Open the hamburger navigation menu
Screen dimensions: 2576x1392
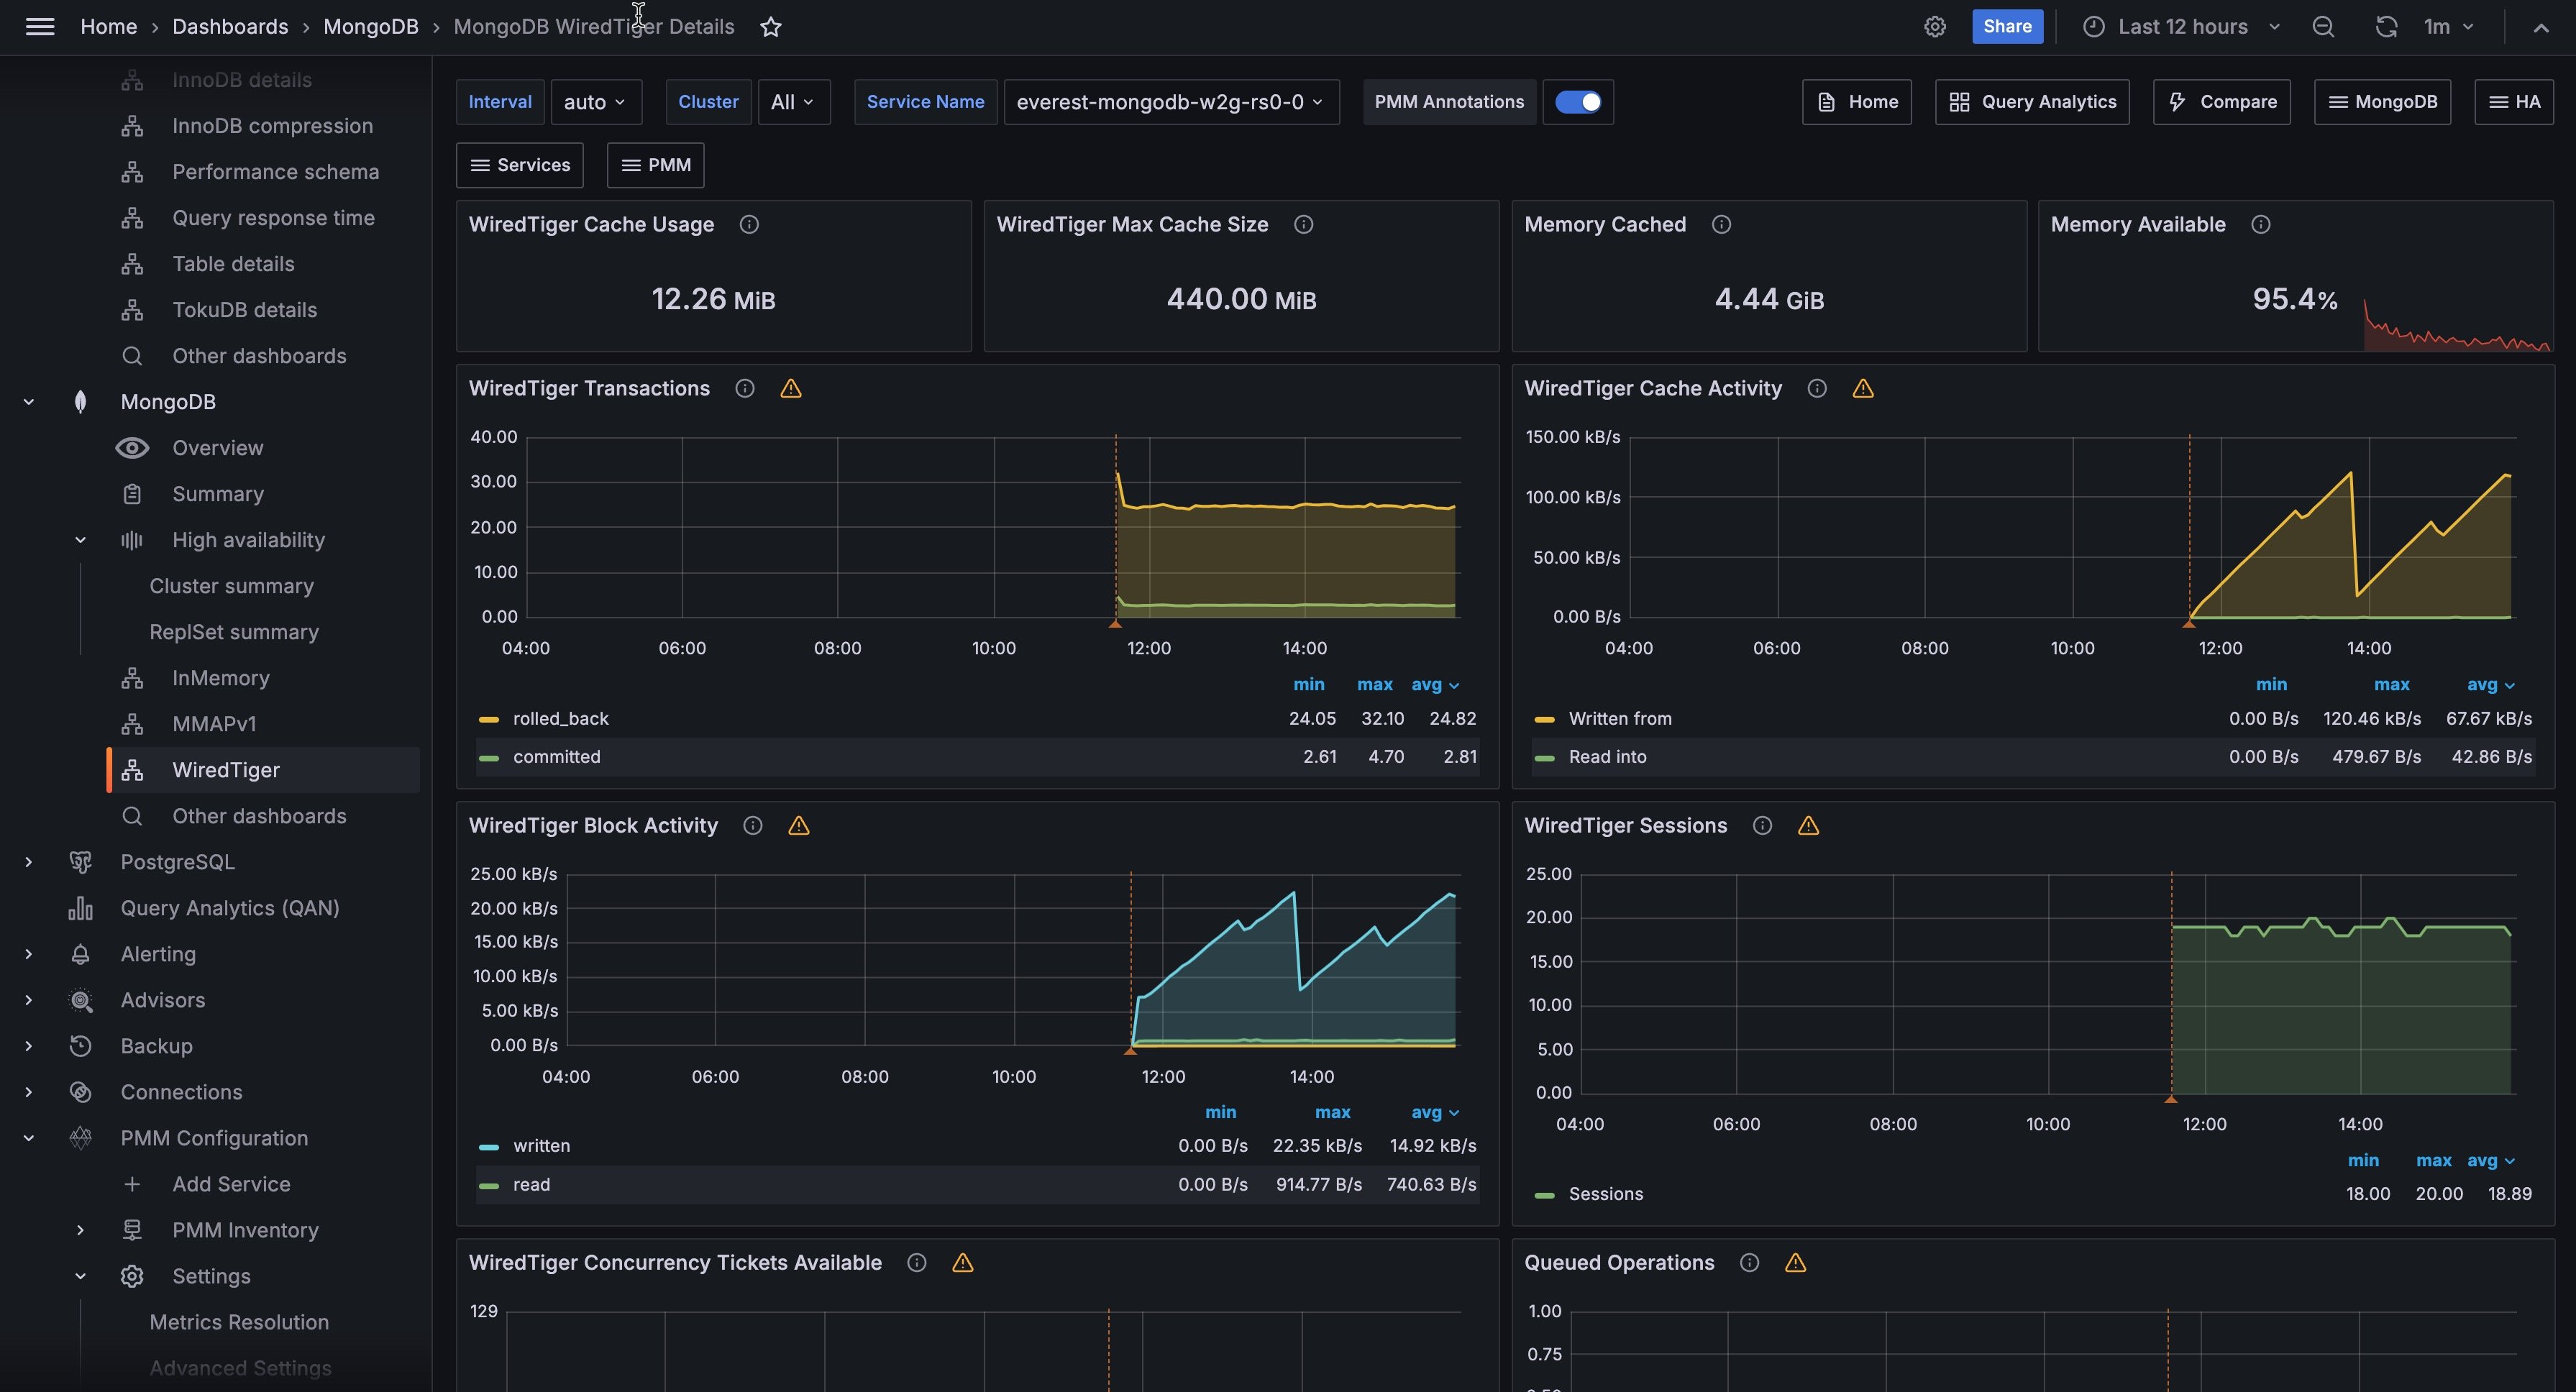tap(40, 27)
